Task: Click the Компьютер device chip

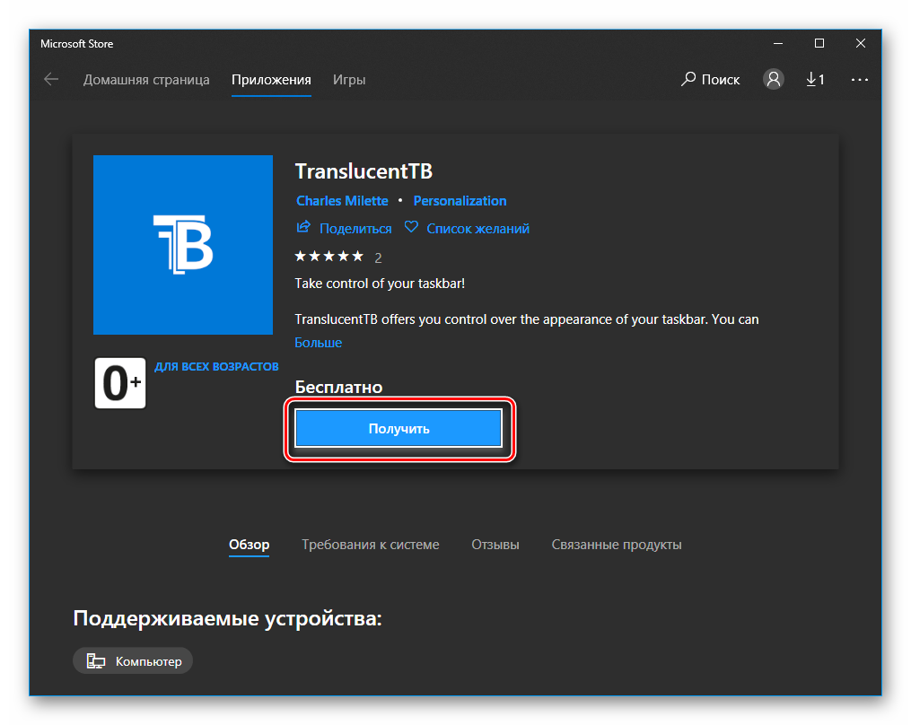Action: click(133, 661)
